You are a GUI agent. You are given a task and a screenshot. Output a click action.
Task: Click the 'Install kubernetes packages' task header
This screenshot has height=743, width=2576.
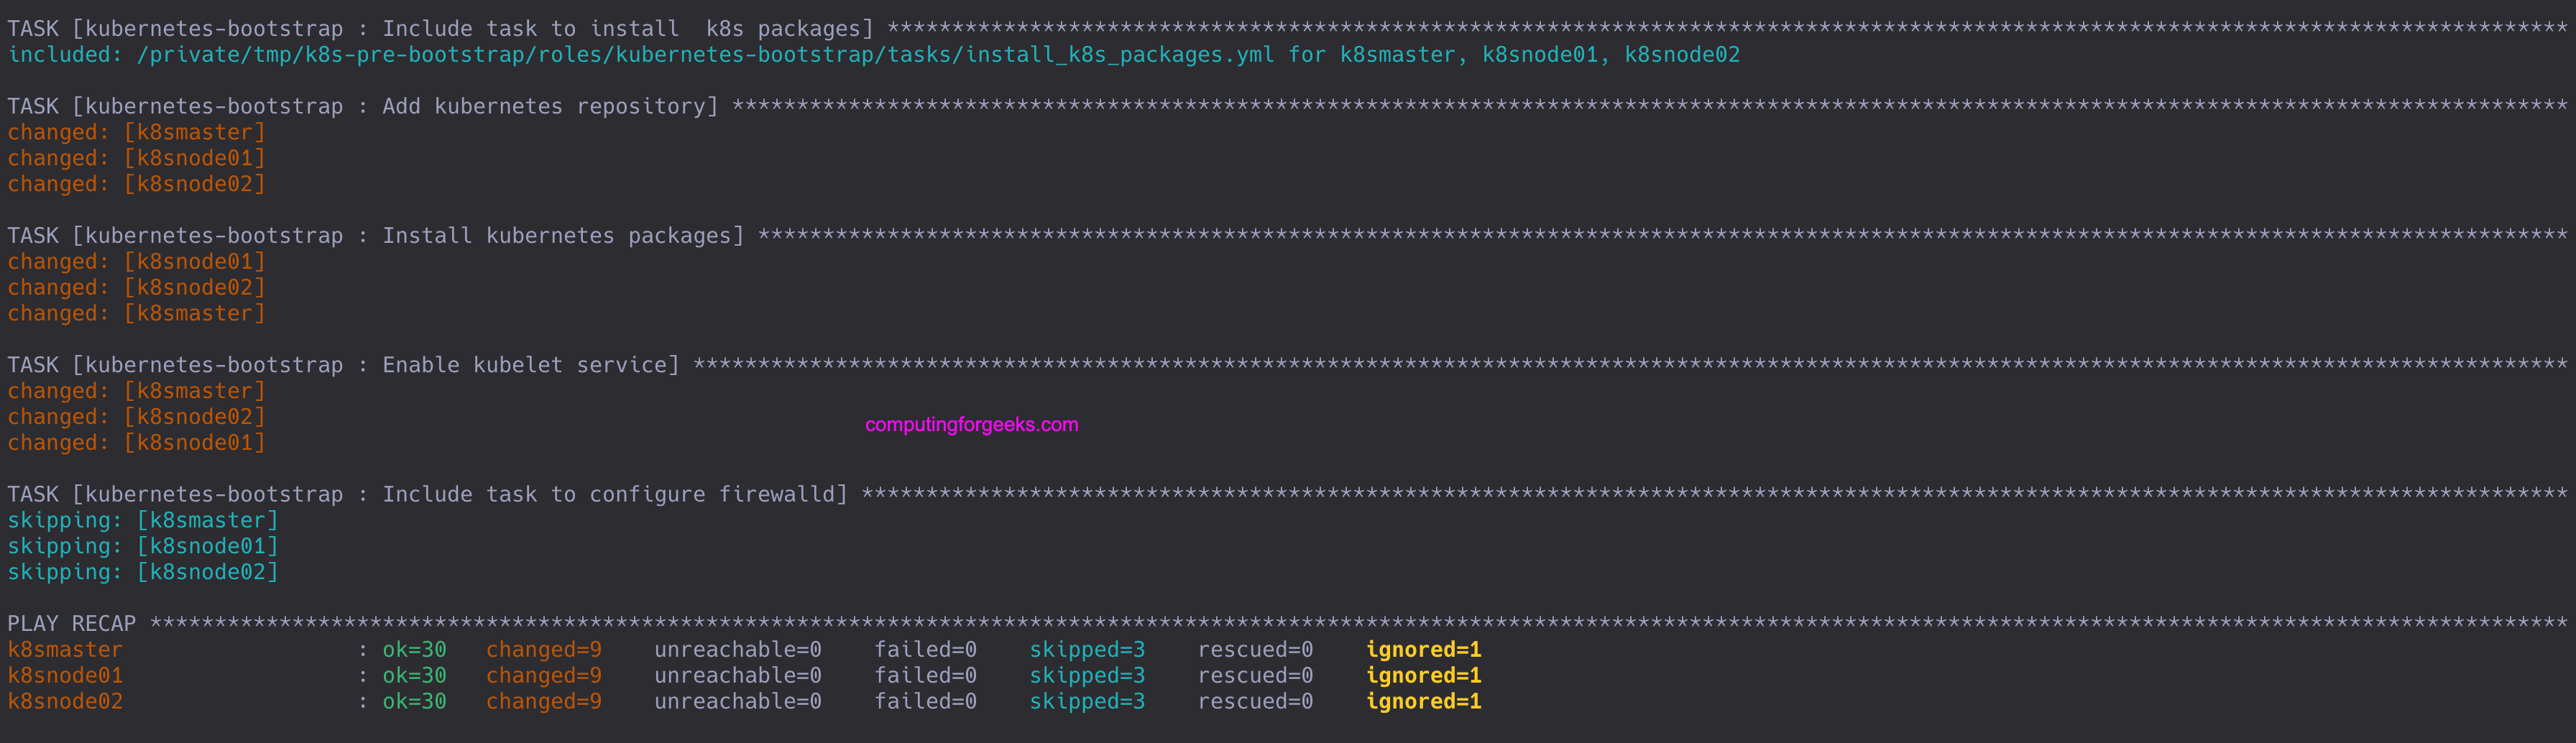coord(1287,236)
